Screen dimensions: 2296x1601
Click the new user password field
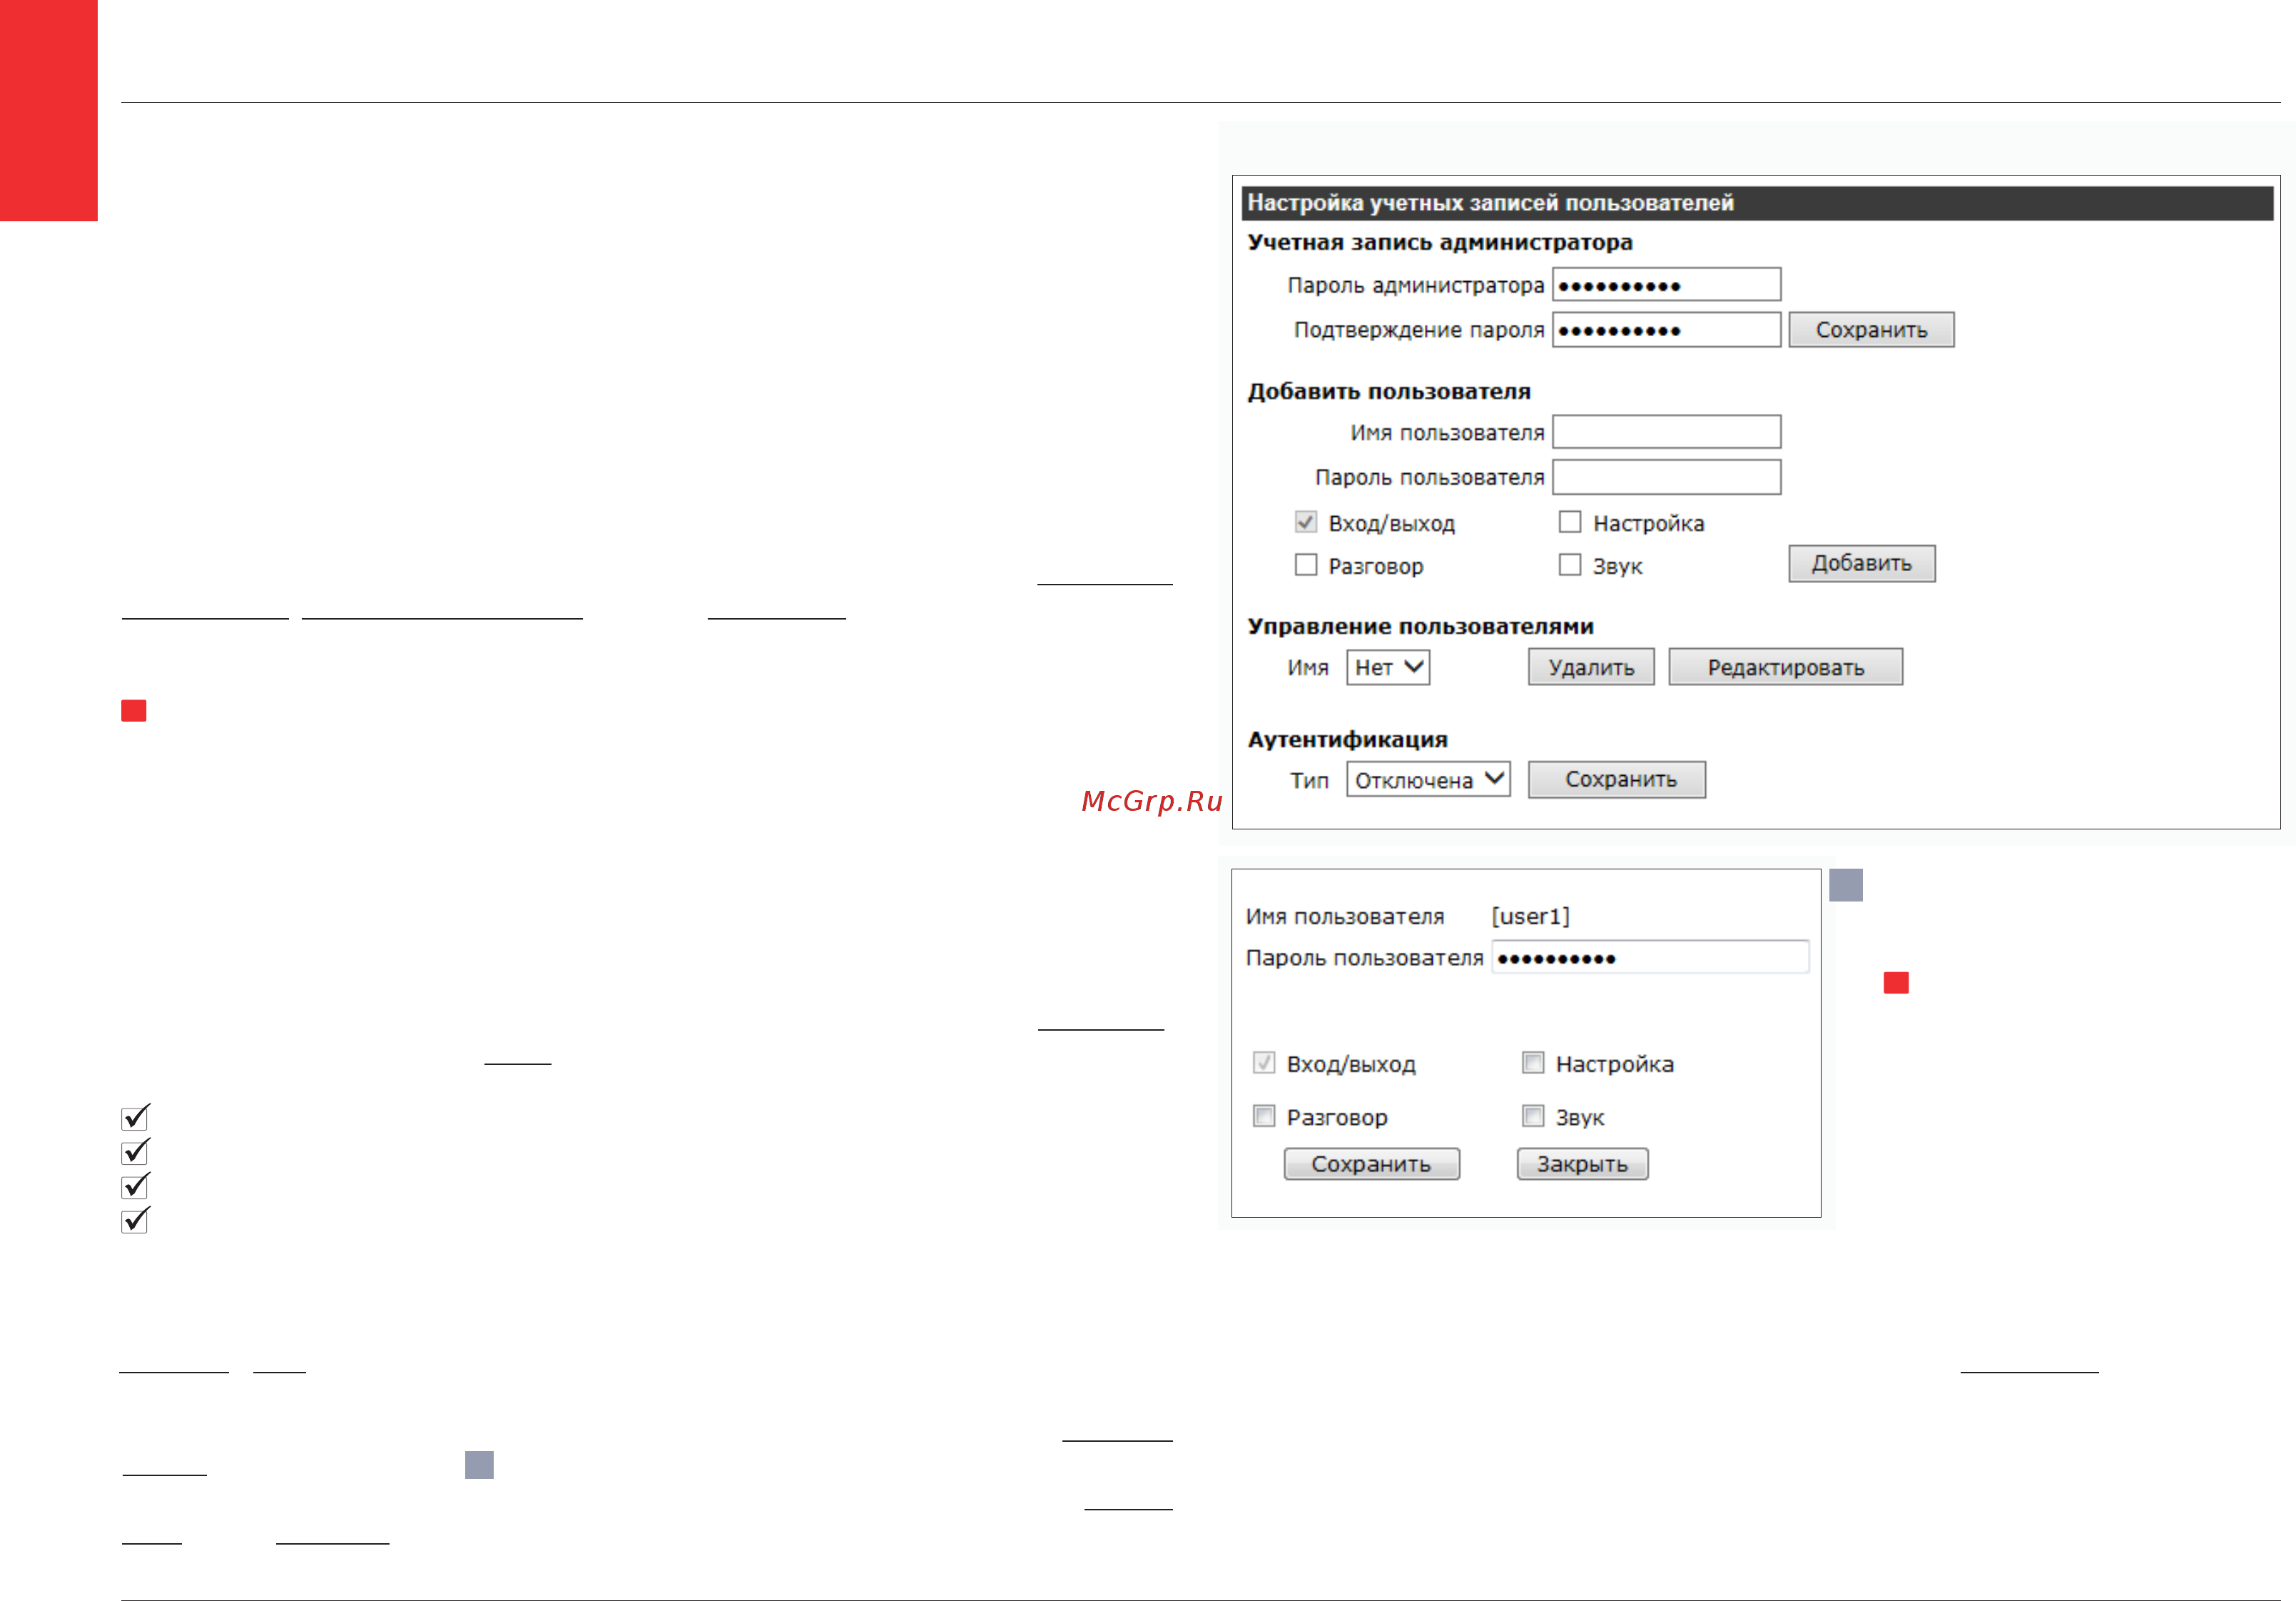(1666, 478)
